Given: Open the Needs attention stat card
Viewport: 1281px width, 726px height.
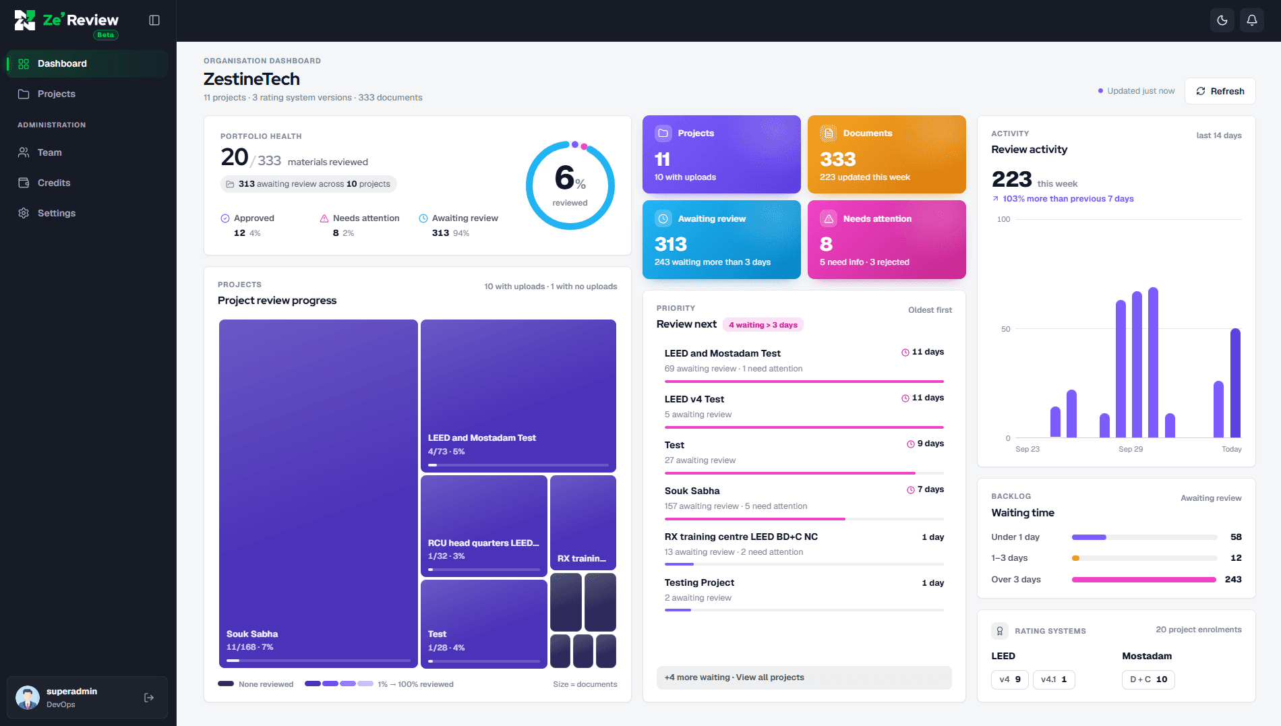Looking at the screenshot, I should tap(887, 239).
